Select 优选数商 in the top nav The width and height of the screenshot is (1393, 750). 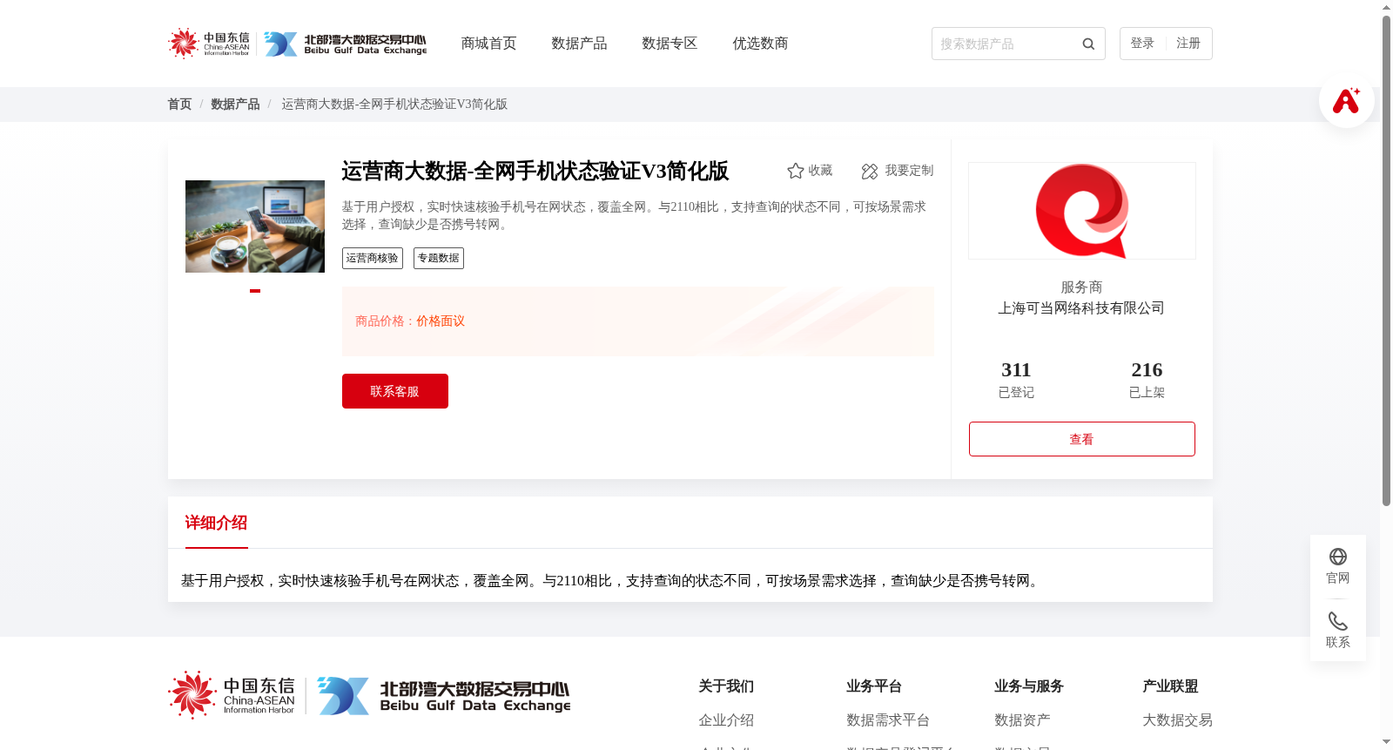click(x=760, y=44)
